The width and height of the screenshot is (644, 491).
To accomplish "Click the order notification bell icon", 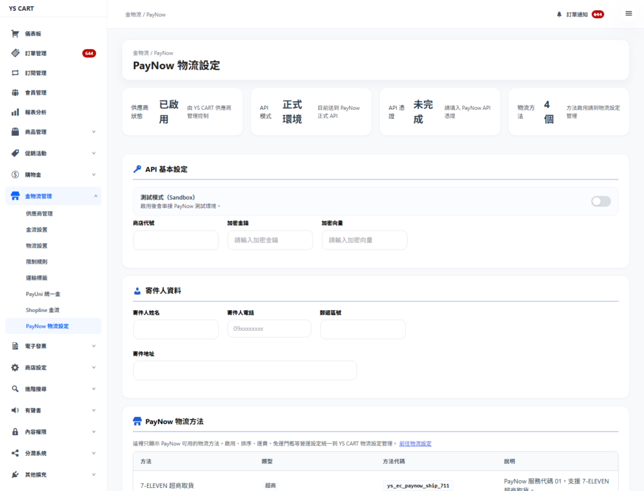I will [559, 14].
